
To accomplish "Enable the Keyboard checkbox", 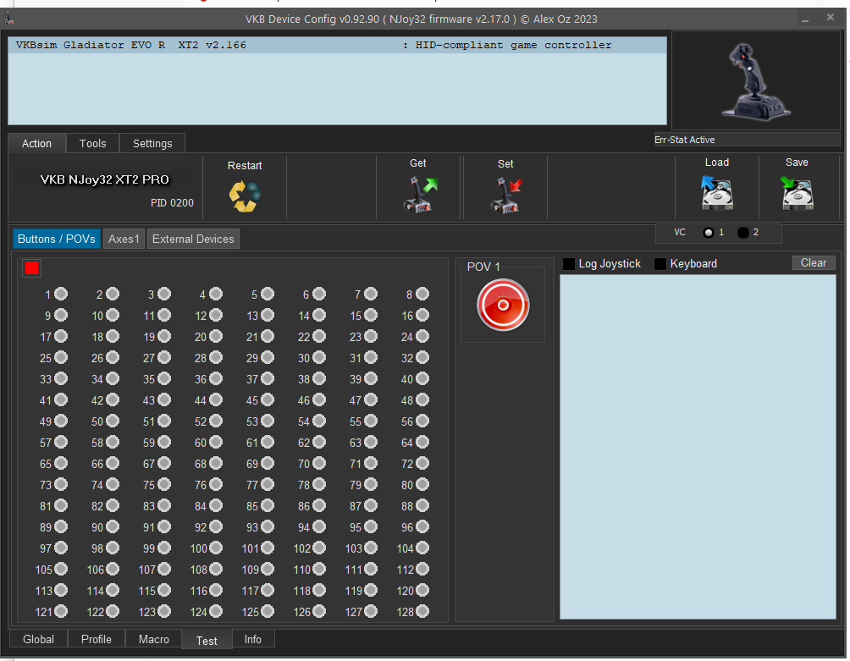I will (x=660, y=264).
